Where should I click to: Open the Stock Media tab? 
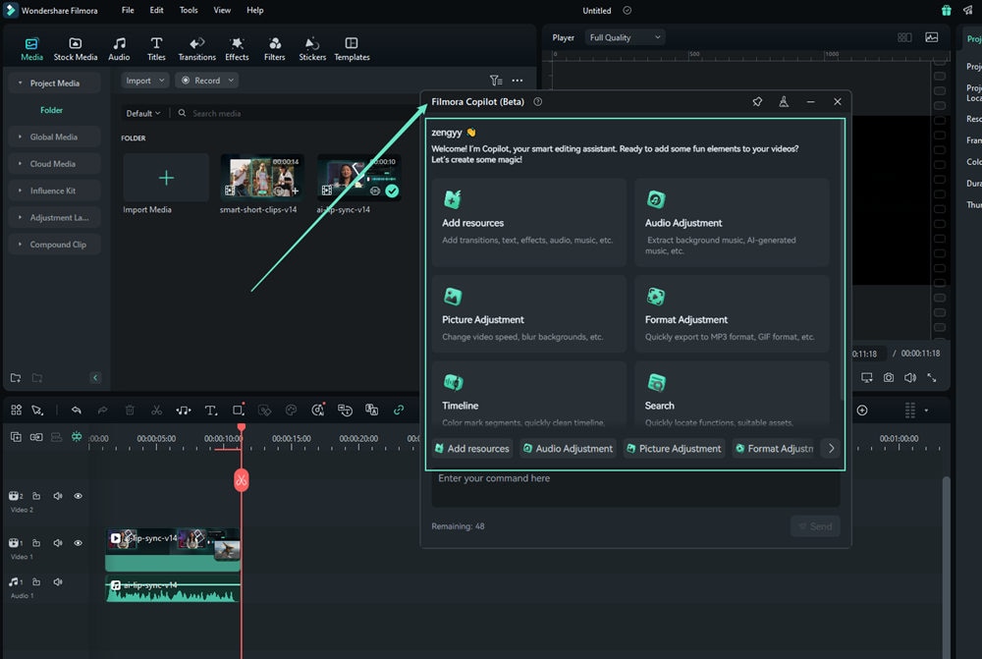(76, 49)
